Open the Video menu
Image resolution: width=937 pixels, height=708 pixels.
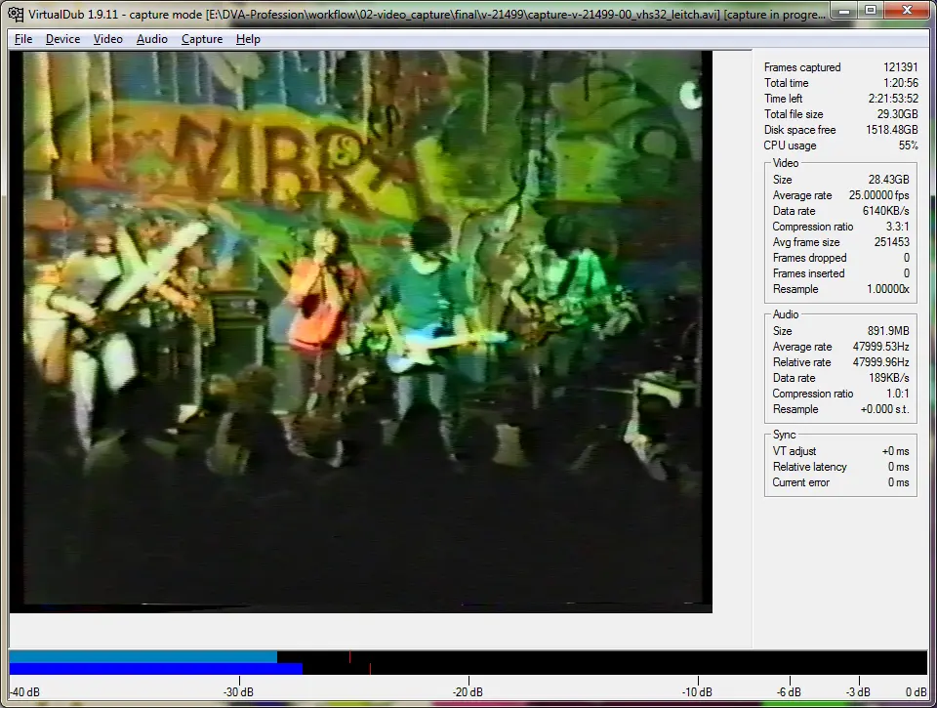(108, 39)
